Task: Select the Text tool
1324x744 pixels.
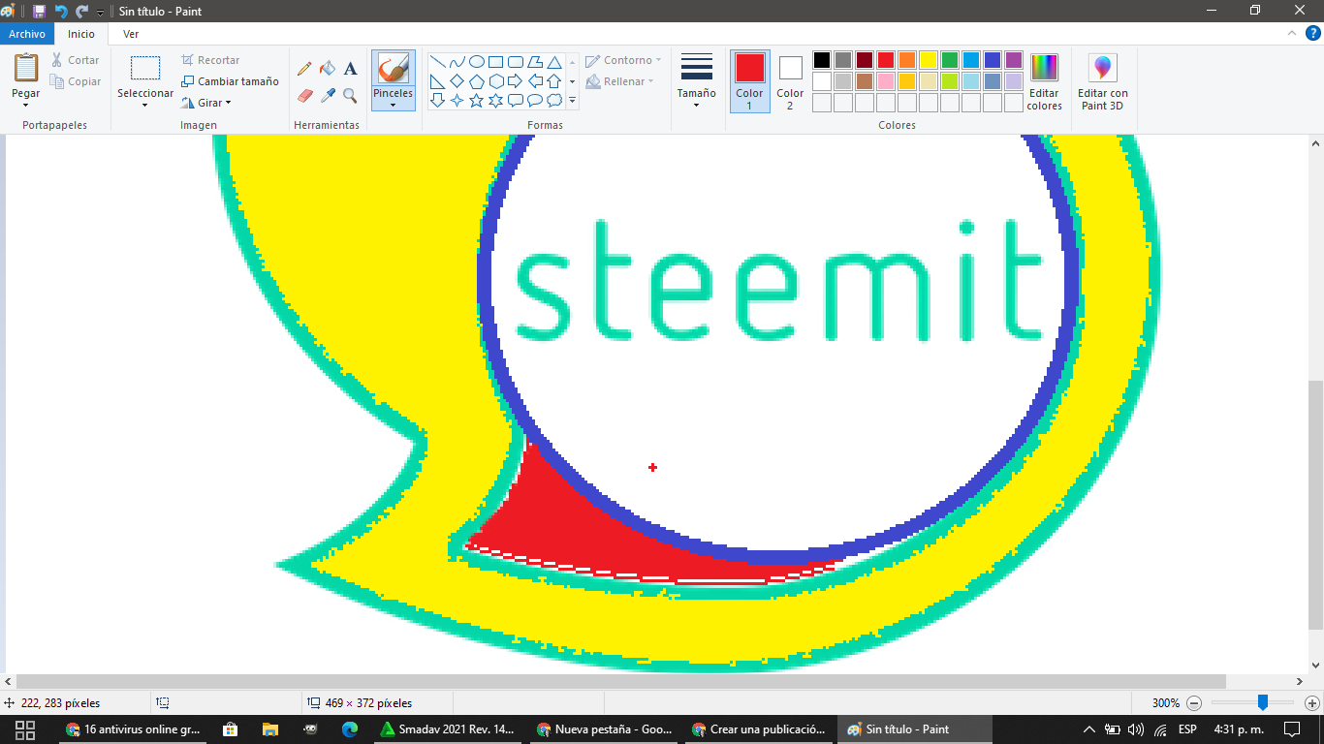Action: click(x=351, y=69)
